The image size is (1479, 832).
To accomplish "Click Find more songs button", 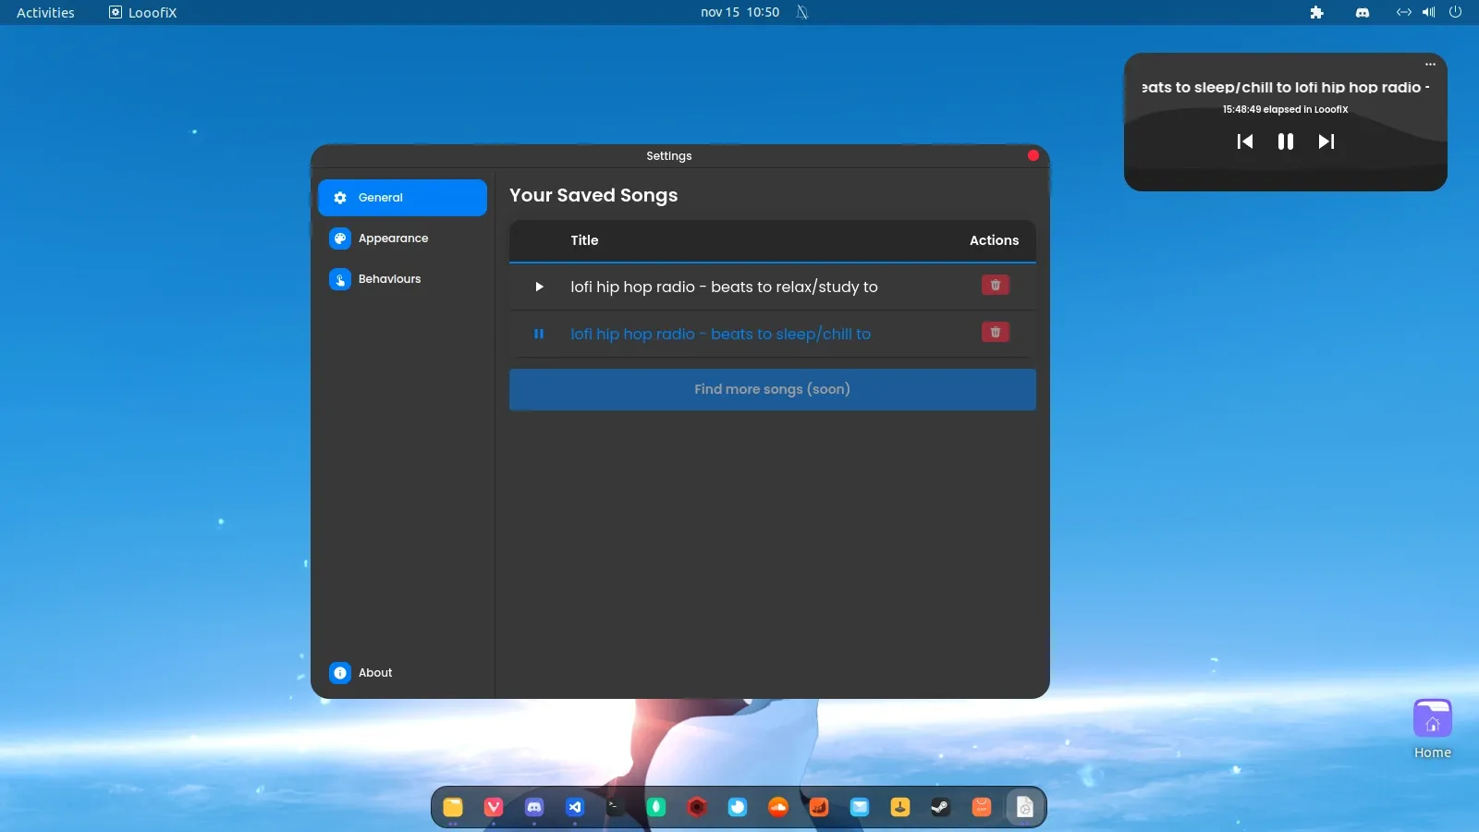I will tap(772, 389).
